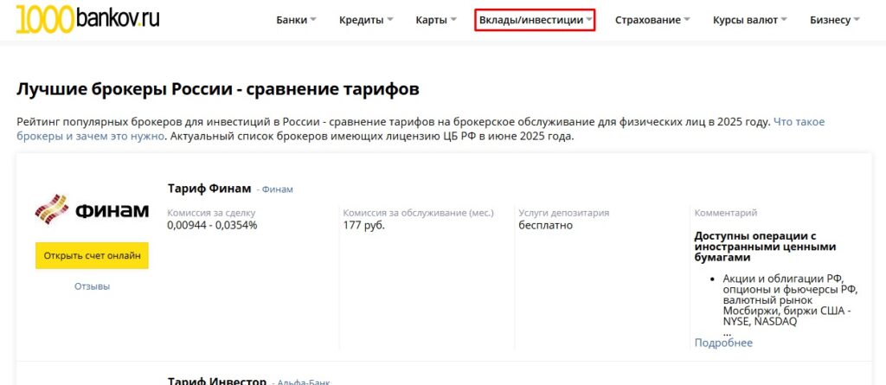
Task: Click the dropdown arrow next to Страхование
Action: tap(686, 20)
